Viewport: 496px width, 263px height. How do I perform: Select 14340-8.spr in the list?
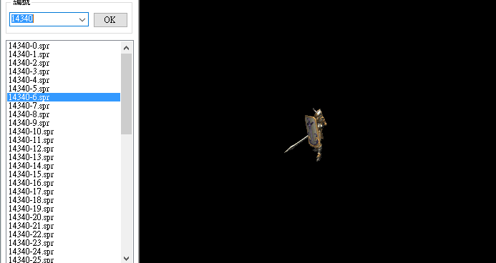pos(64,114)
